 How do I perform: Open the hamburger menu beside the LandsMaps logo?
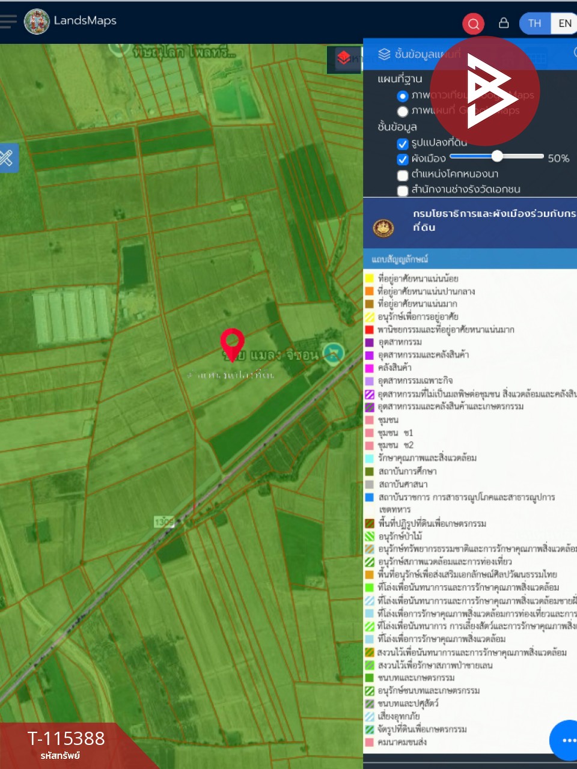click(x=8, y=22)
